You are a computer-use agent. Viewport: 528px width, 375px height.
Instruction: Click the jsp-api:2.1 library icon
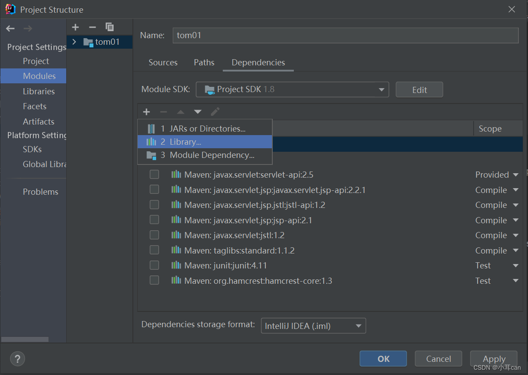click(x=176, y=220)
